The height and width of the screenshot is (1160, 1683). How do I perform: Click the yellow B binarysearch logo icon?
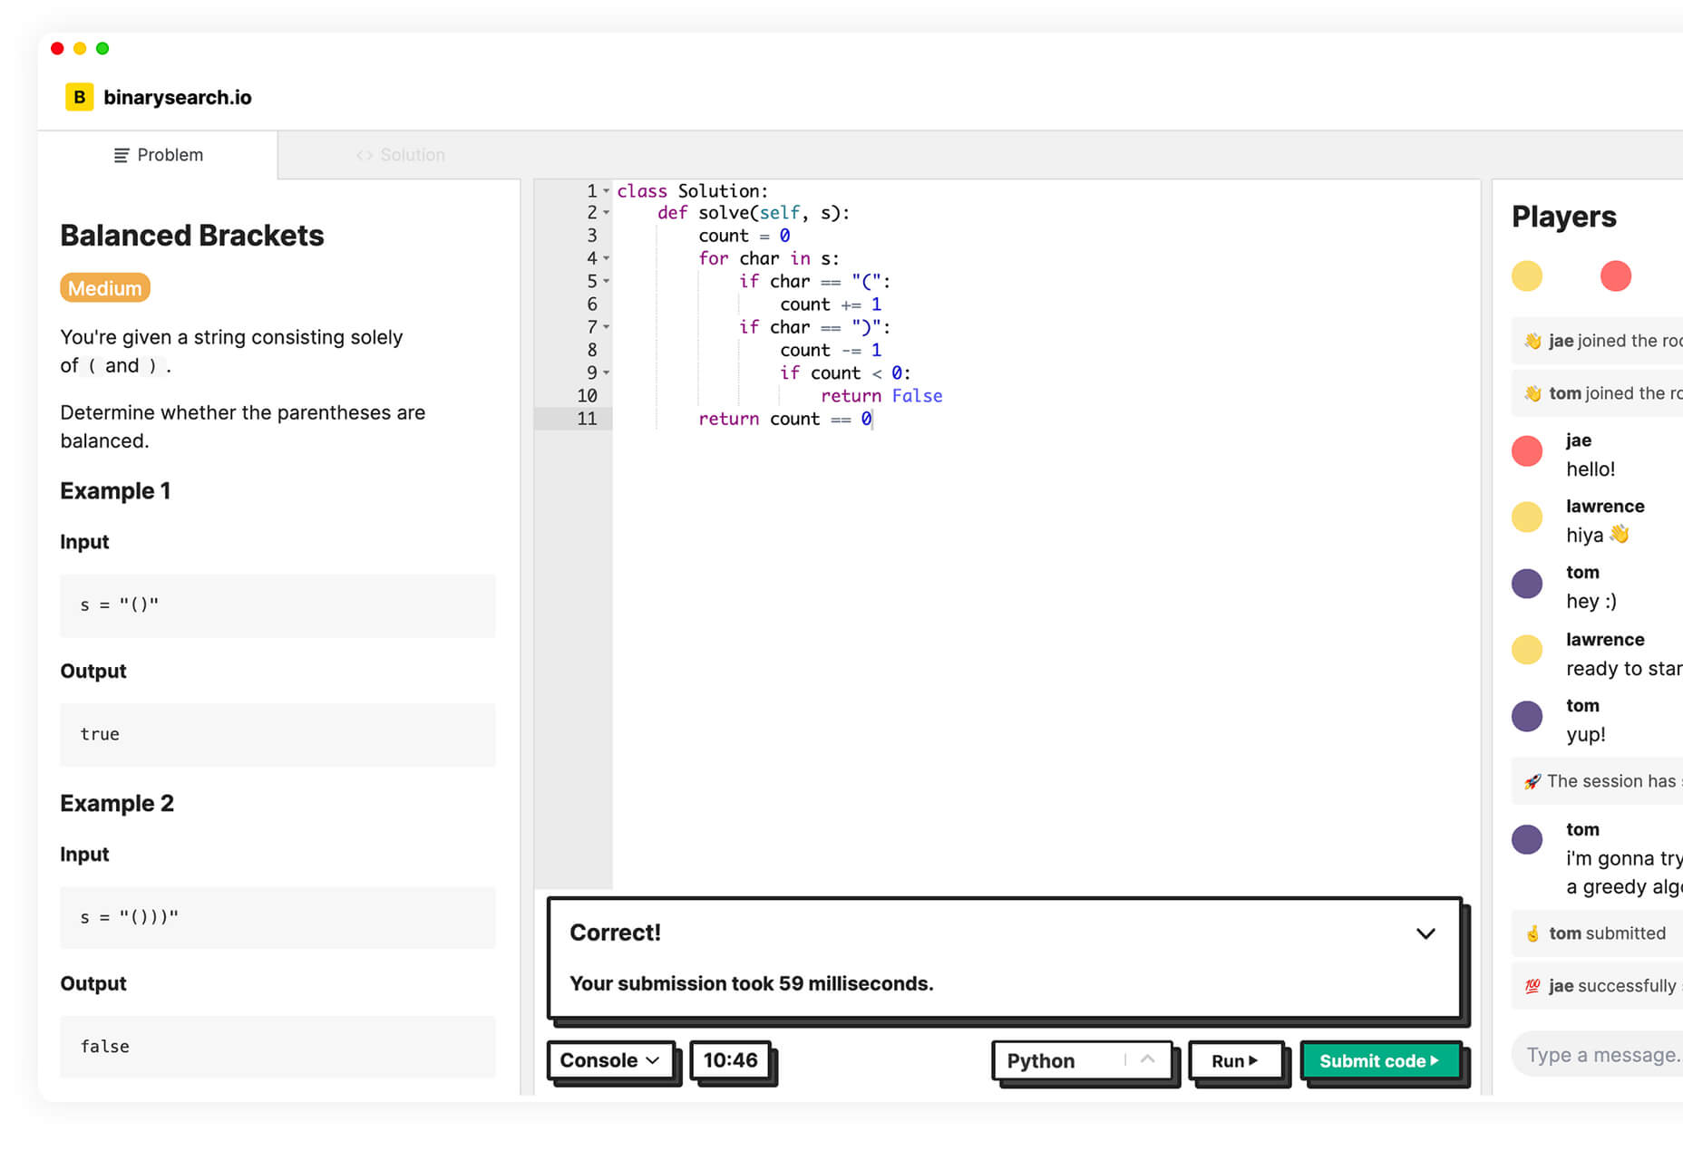[x=79, y=97]
